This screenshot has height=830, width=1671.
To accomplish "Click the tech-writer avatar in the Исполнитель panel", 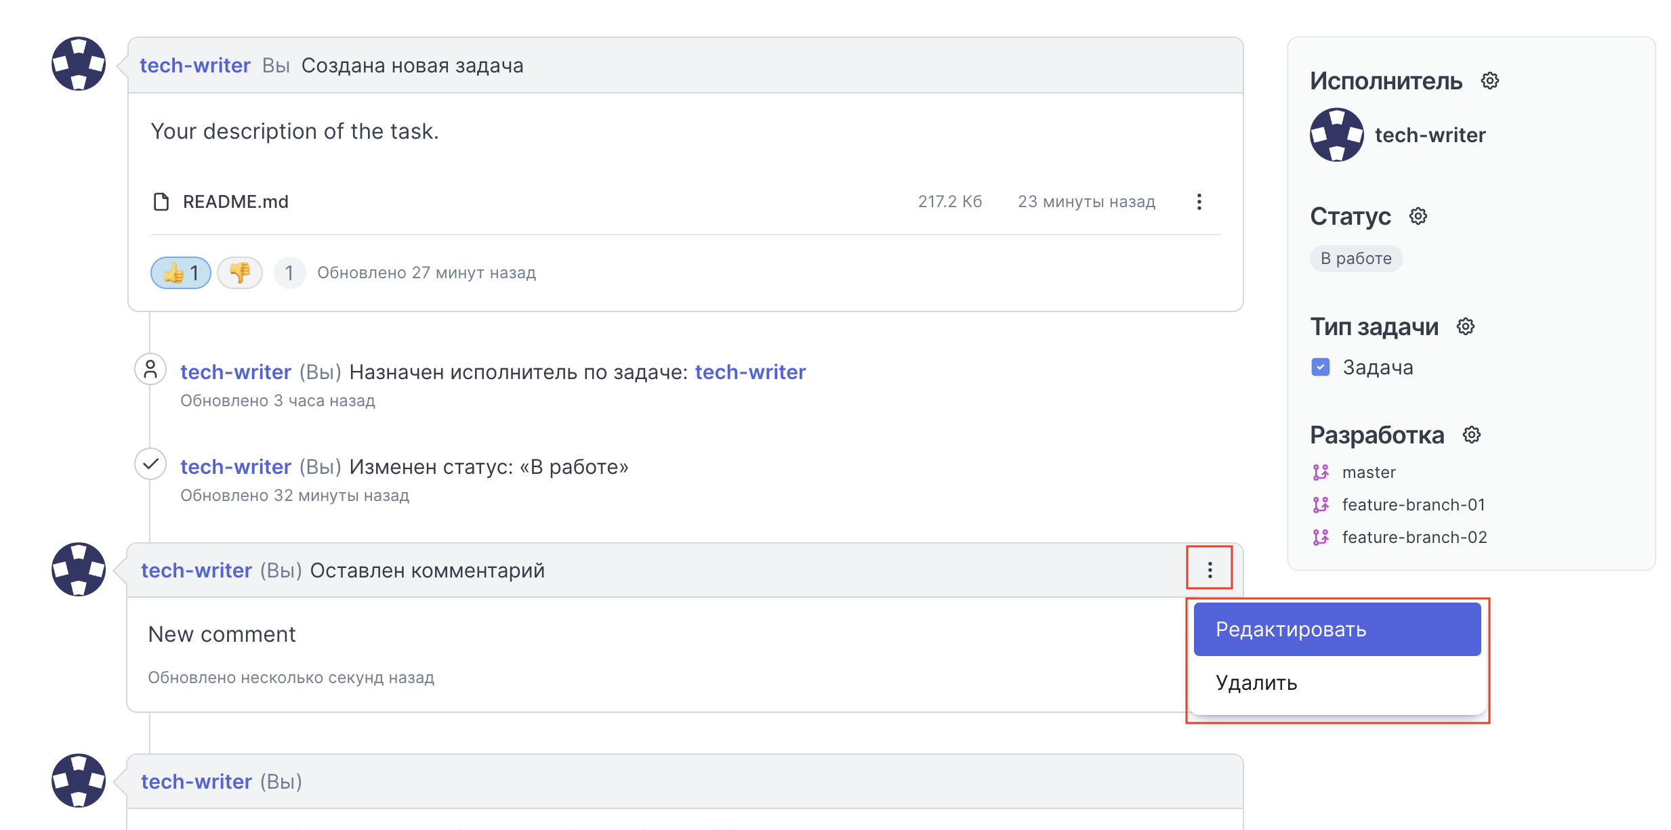I will [x=1337, y=135].
